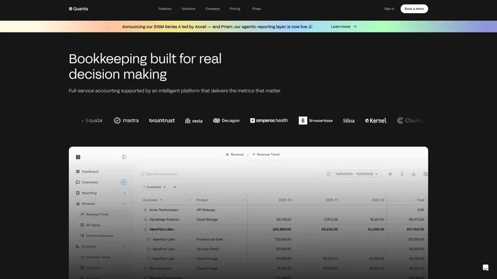Remove the Customer grouping chip
Image resolution: width=497 pixels, height=279 pixels.
(x=165, y=187)
